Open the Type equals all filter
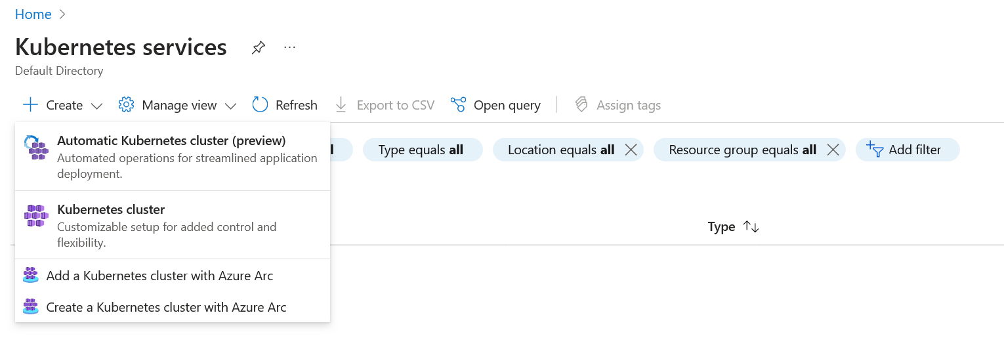Image resolution: width=1004 pixels, height=355 pixels. point(421,150)
